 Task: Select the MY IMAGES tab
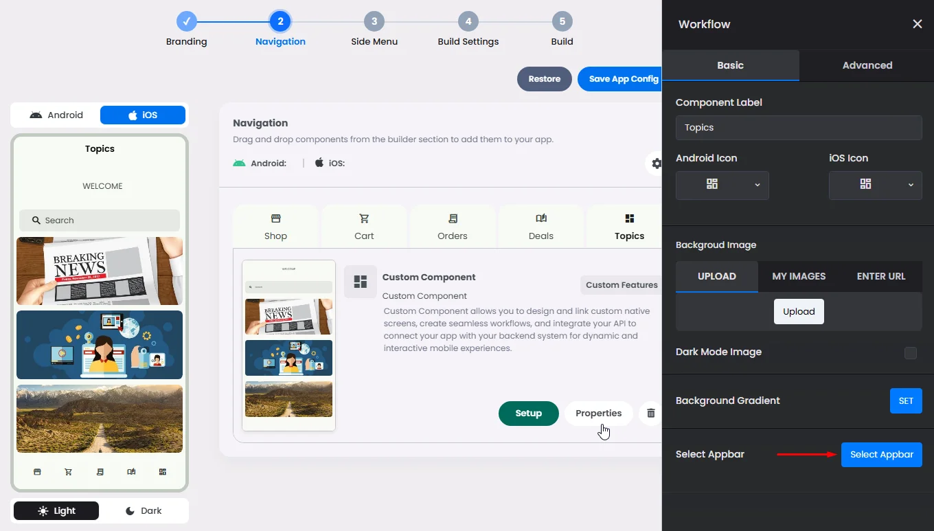point(799,276)
